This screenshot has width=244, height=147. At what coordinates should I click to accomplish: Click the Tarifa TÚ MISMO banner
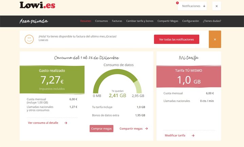189,76
